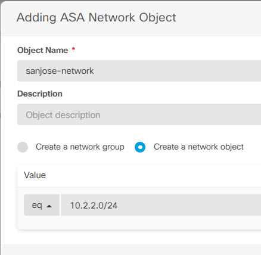Select the Create a network group radio button

pos(23,147)
